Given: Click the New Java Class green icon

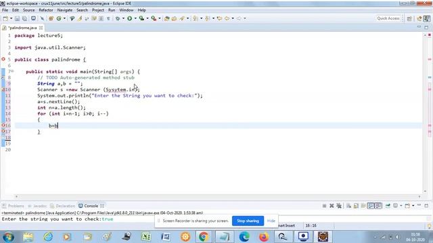Looking at the screenshot, I should coord(59,18).
